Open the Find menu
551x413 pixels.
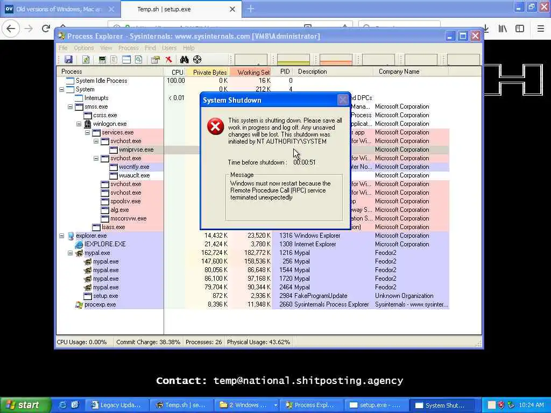pyautogui.click(x=150, y=48)
